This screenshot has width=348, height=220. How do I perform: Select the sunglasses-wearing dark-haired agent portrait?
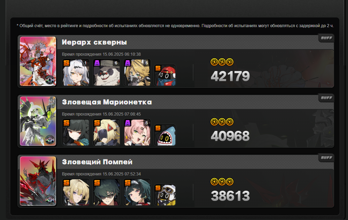(106, 192)
